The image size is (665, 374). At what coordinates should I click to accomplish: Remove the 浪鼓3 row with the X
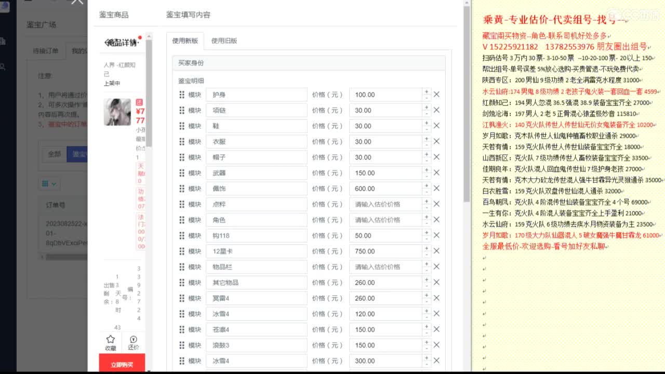[x=436, y=345]
